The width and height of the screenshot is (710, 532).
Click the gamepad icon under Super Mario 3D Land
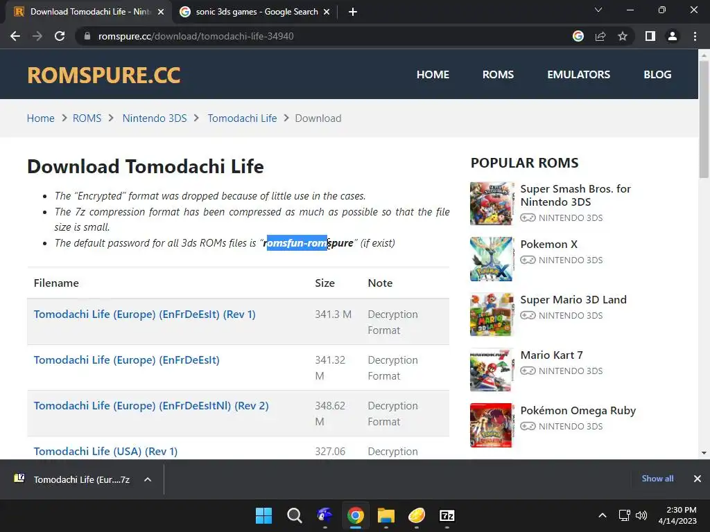pos(528,315)
